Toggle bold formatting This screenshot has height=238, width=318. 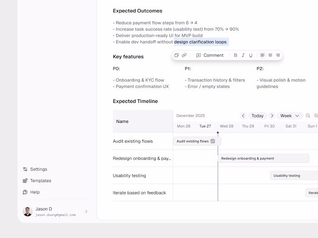pyautogui.click(x=235, y=55)
